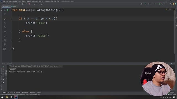This screenshot has height=99, width=177.
Task: Open the View menu
Action: pyautogui.click(x=10, y=1)
